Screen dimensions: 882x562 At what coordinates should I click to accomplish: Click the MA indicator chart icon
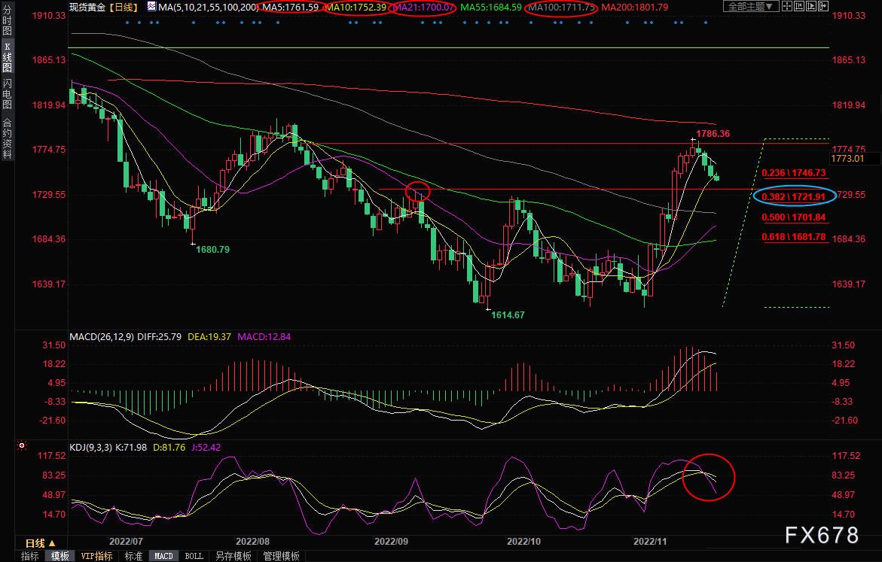pyautogui.click(x=151, y=6)
